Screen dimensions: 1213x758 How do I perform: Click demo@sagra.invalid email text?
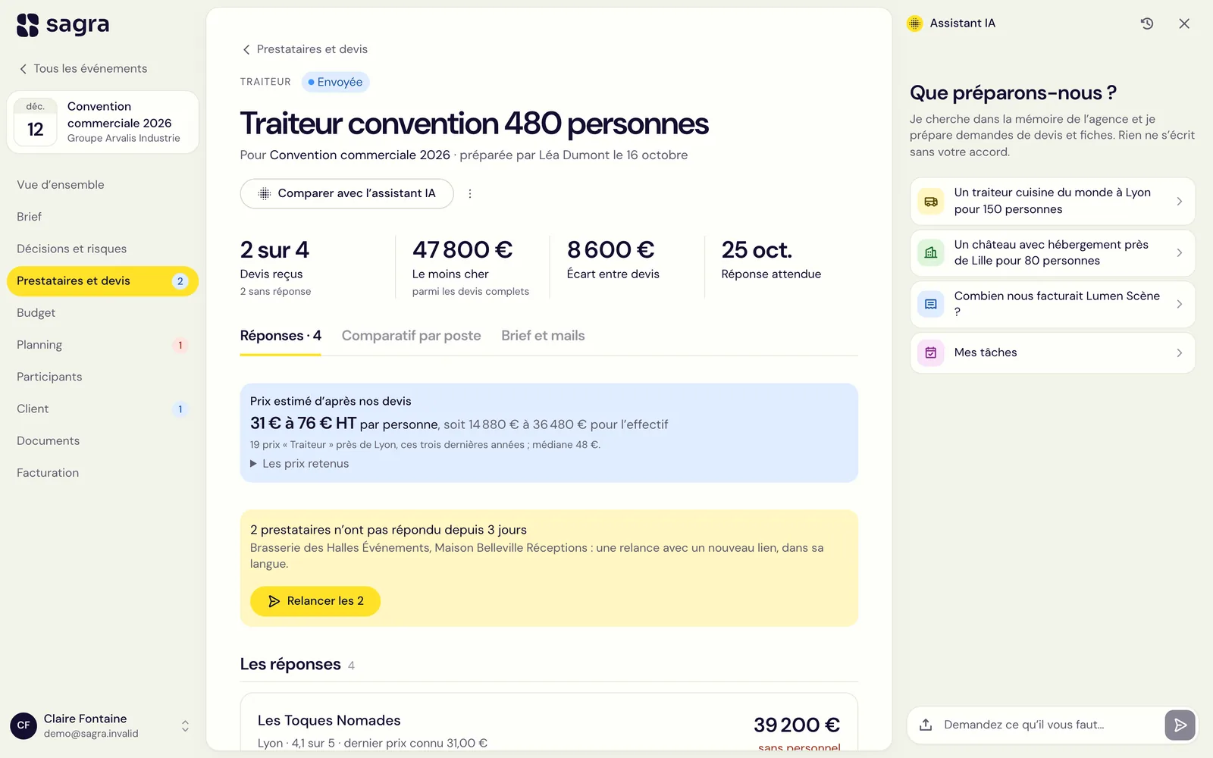tap(91, 734)
